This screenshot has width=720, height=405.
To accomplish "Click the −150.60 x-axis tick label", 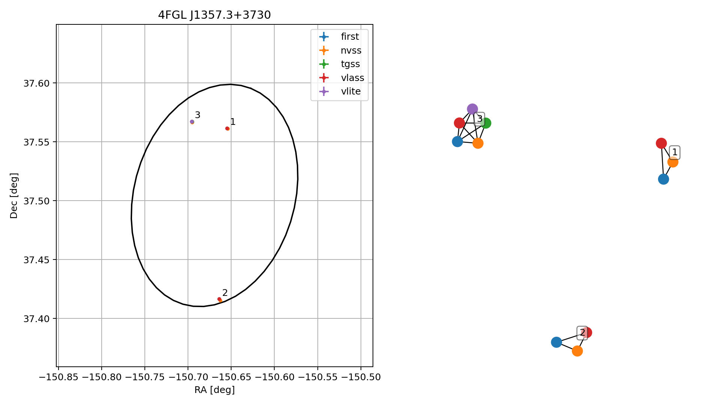I will pyautogui.click(x=274, y=377).
